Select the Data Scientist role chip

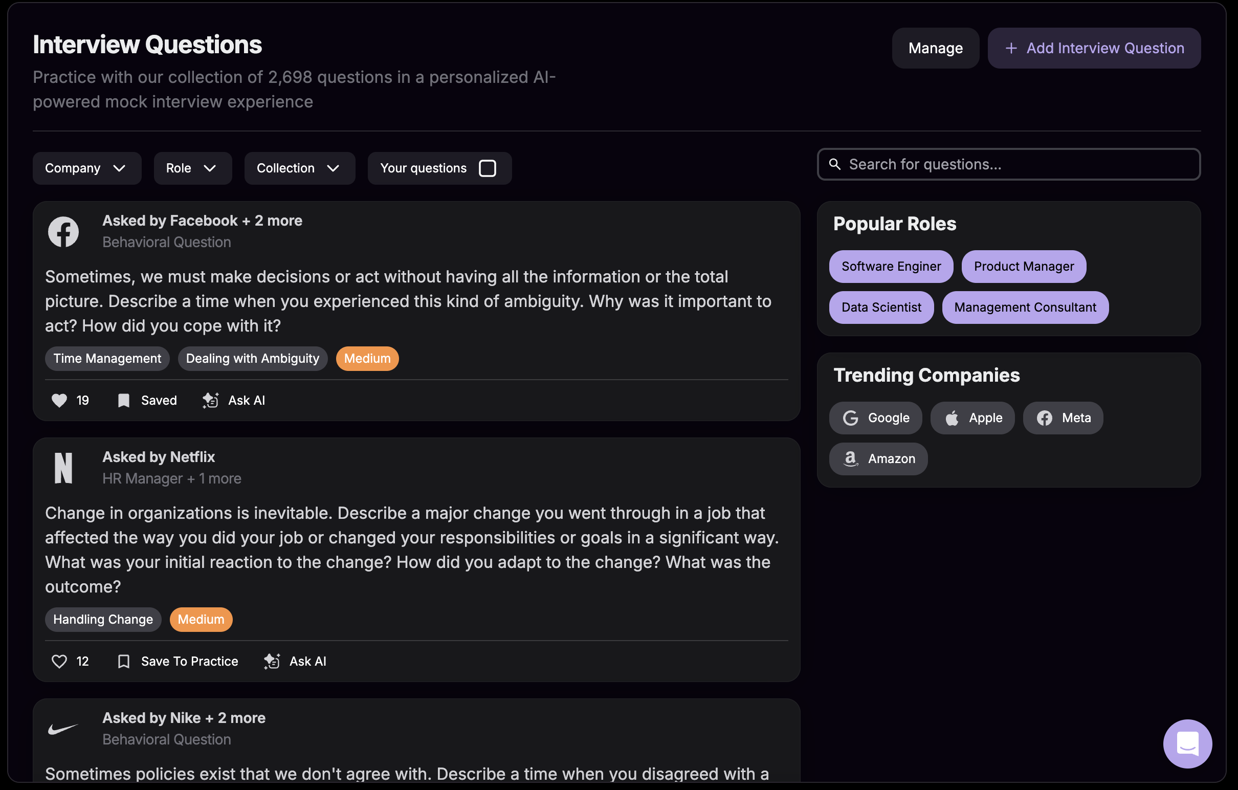click(881, 307)
